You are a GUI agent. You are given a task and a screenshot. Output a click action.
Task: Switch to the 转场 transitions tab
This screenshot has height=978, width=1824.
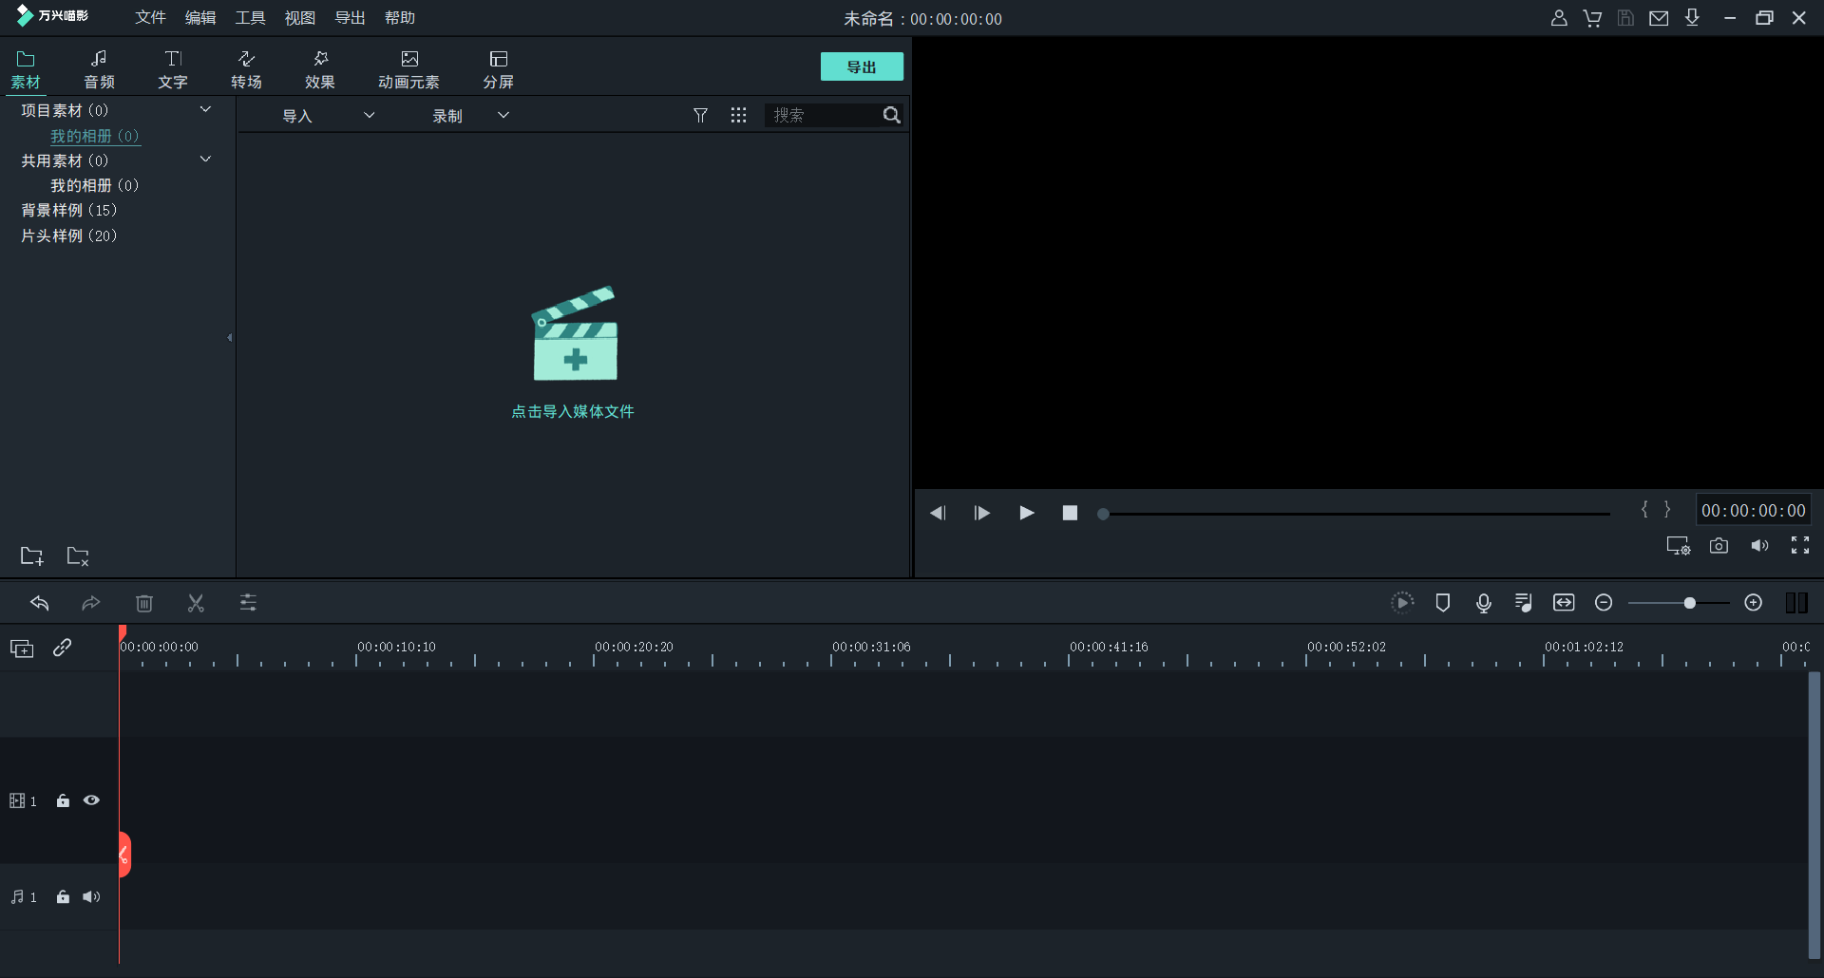(246, 69)
